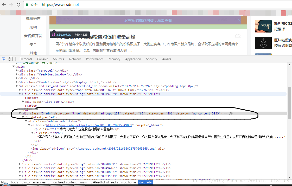Collapse the main element node
Image resolution: width=292 pixels, height=186 pixels.
[x=14, y=67]
